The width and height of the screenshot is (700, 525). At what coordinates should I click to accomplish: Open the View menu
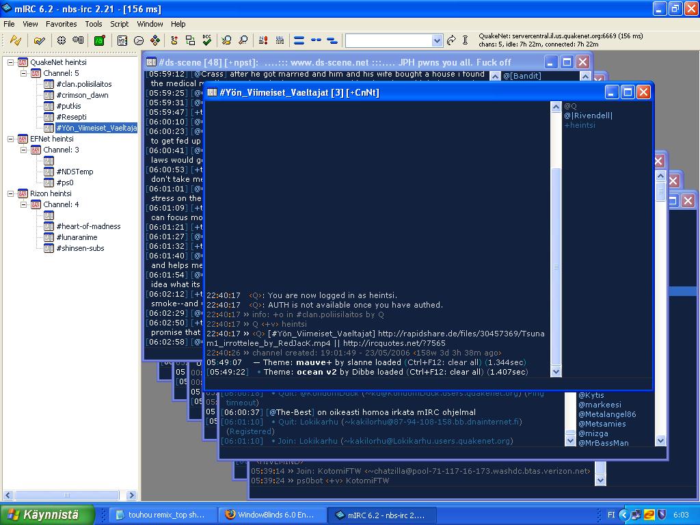click(30, 24)
